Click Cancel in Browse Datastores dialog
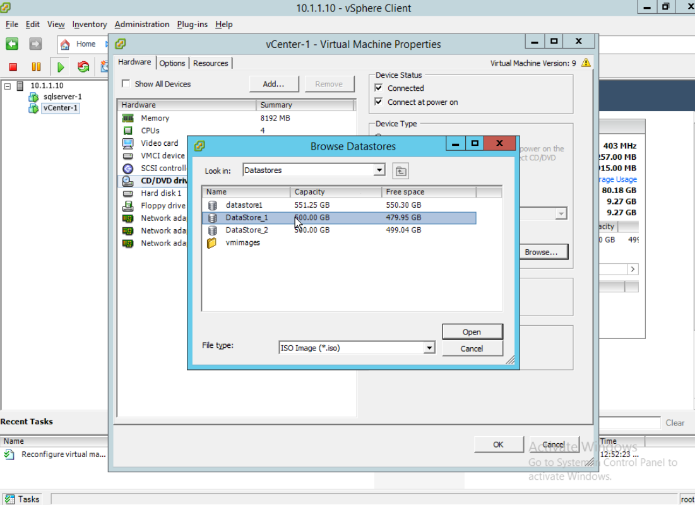695x505 pixels. [x=472, y=349]
